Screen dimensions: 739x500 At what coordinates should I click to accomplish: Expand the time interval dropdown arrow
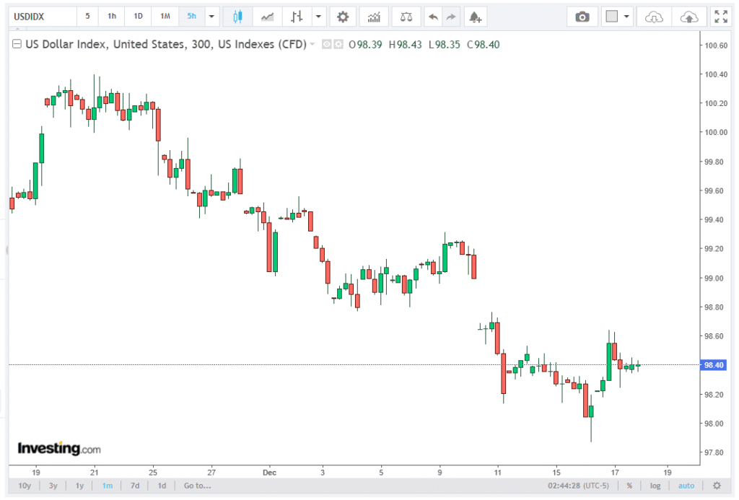pos(211,16)
